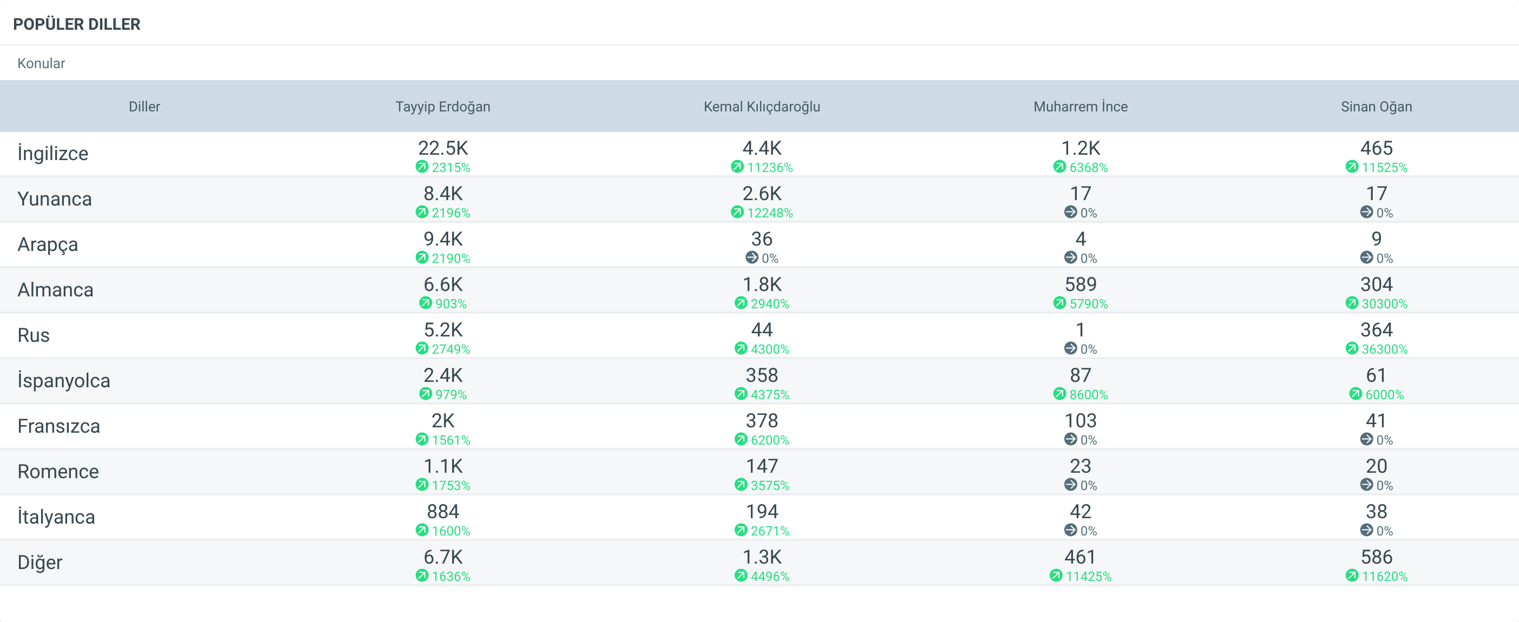
Task: Click the 'İngilizce' row label
Action: [53, 153]
